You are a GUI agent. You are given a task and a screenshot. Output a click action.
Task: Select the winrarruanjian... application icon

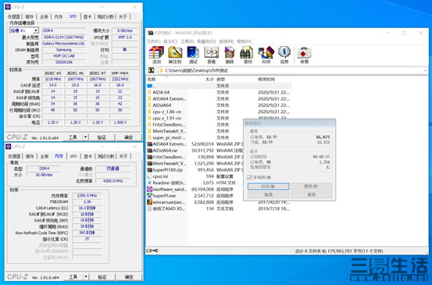pos(150,202)
